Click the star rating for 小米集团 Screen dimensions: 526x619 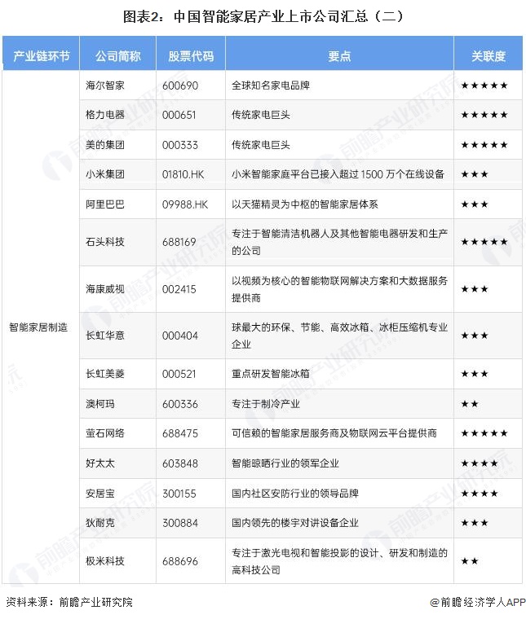(x=475, y=174)
